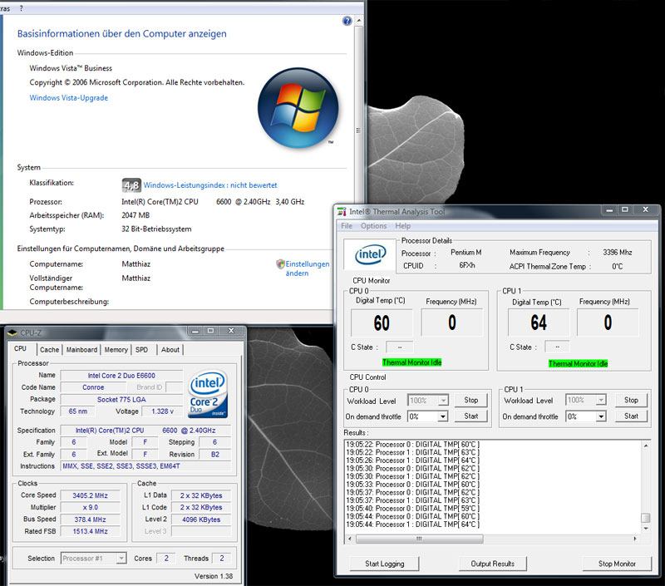Click CPU 1 Thermal Monitor Idle status

578,364
